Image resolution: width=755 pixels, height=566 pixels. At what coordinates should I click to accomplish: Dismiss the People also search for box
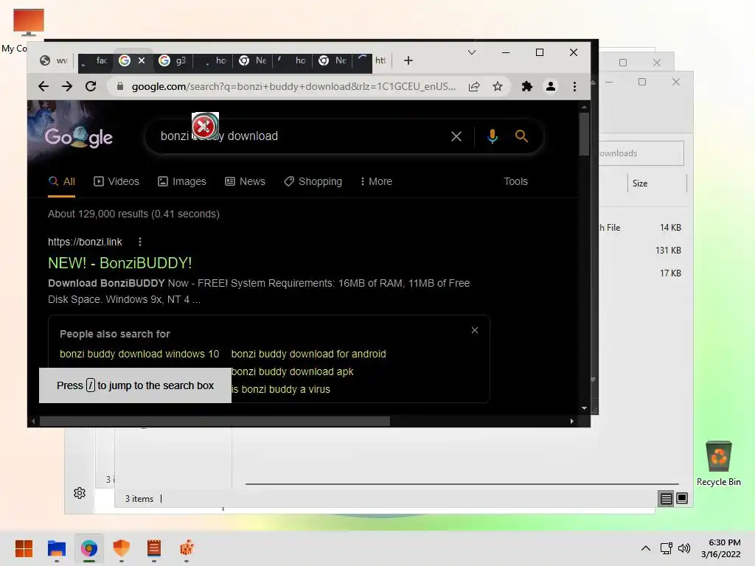click(x=475, y=330)
